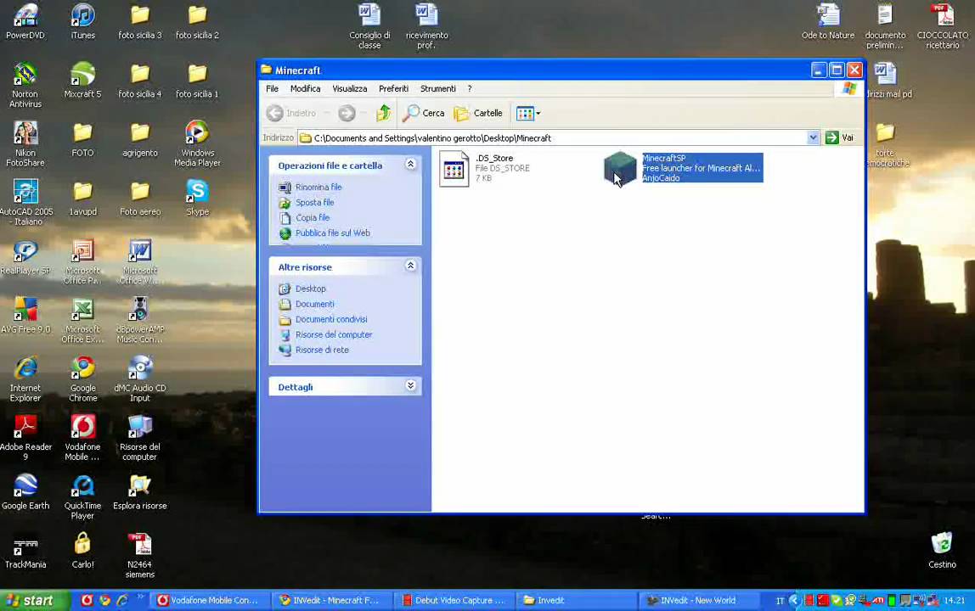Select the foto sicilia 3 folder

click(140, 21)
